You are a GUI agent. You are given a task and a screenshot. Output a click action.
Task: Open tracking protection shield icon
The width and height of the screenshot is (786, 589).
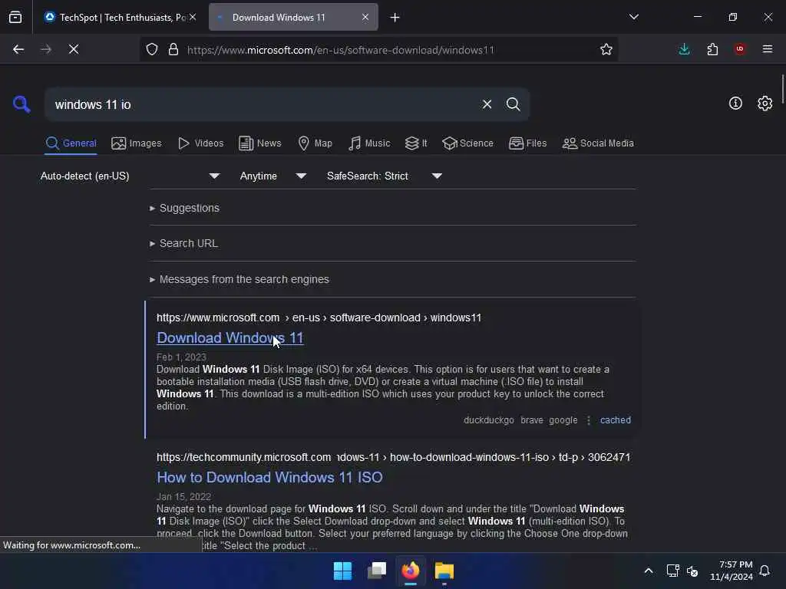tap(152, 49)
